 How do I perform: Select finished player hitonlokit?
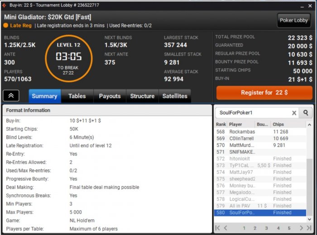[260, 159]
